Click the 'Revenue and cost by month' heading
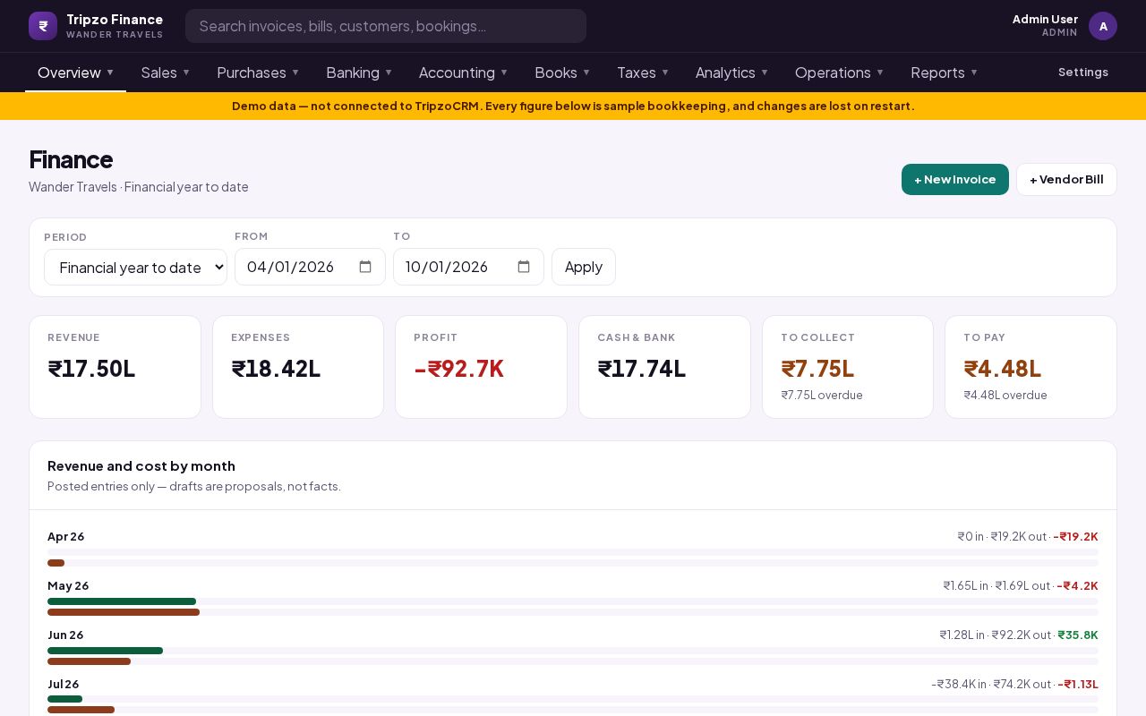 click(141, 466)
